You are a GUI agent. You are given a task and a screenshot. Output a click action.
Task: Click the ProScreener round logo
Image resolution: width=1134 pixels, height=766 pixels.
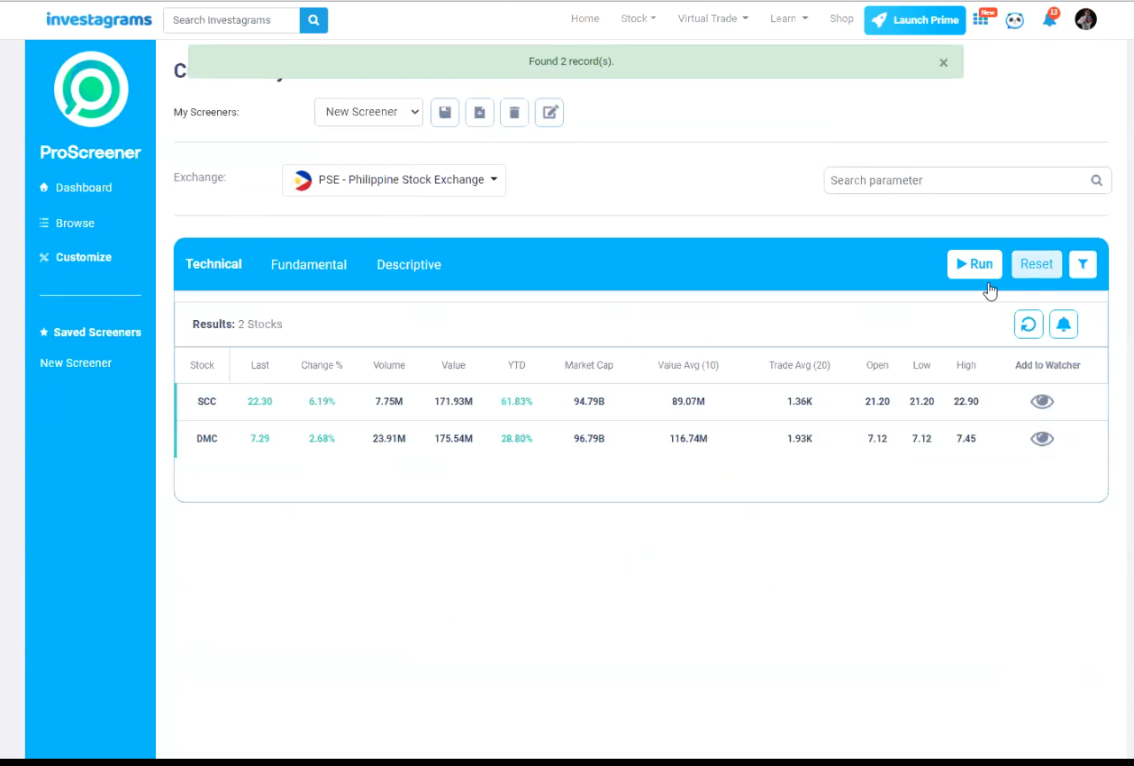pyautogui.click(x=90, y=89)
